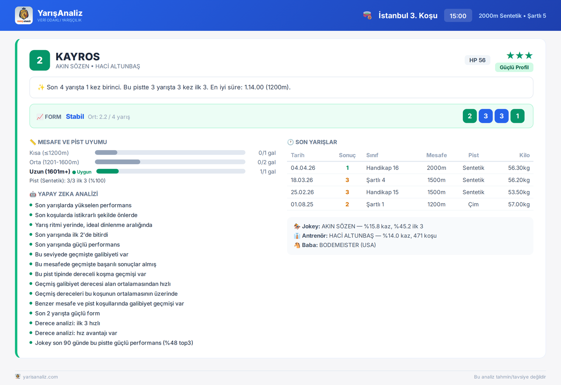Click the 2000m distance cell
Screen dimensions: 561x385
pos(437,168)
